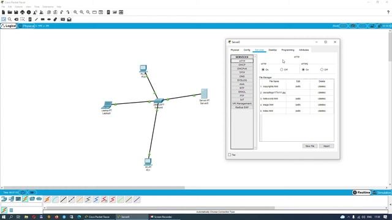The height and width of the screenshot is (220, 392).
Task: Open File Explorer from taskbar
Action: 26,217
